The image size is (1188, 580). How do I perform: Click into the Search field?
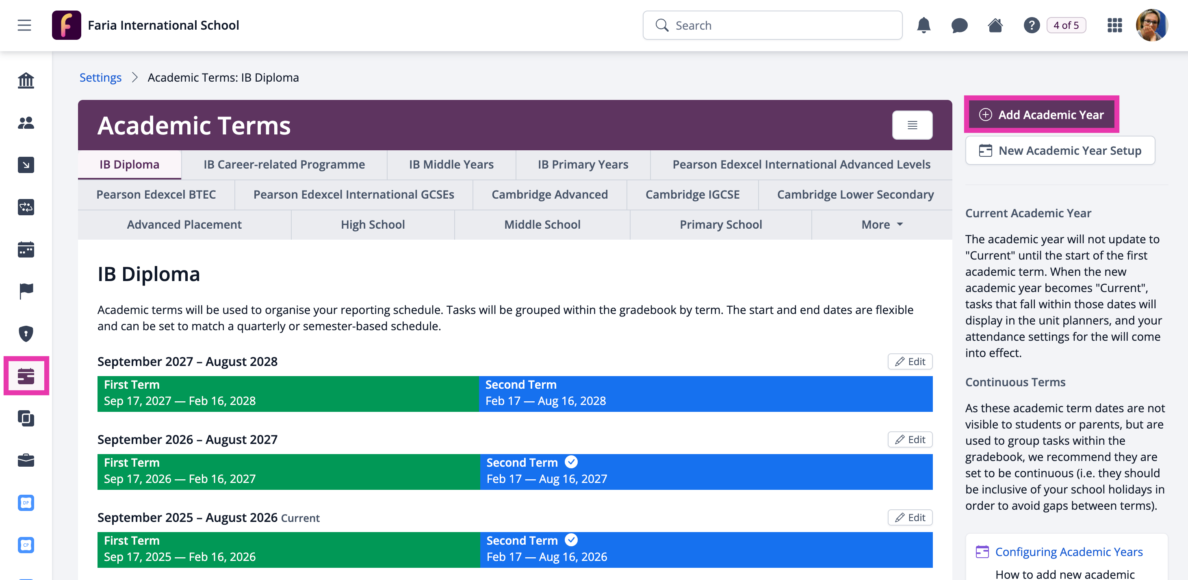(x=772, y=25)
